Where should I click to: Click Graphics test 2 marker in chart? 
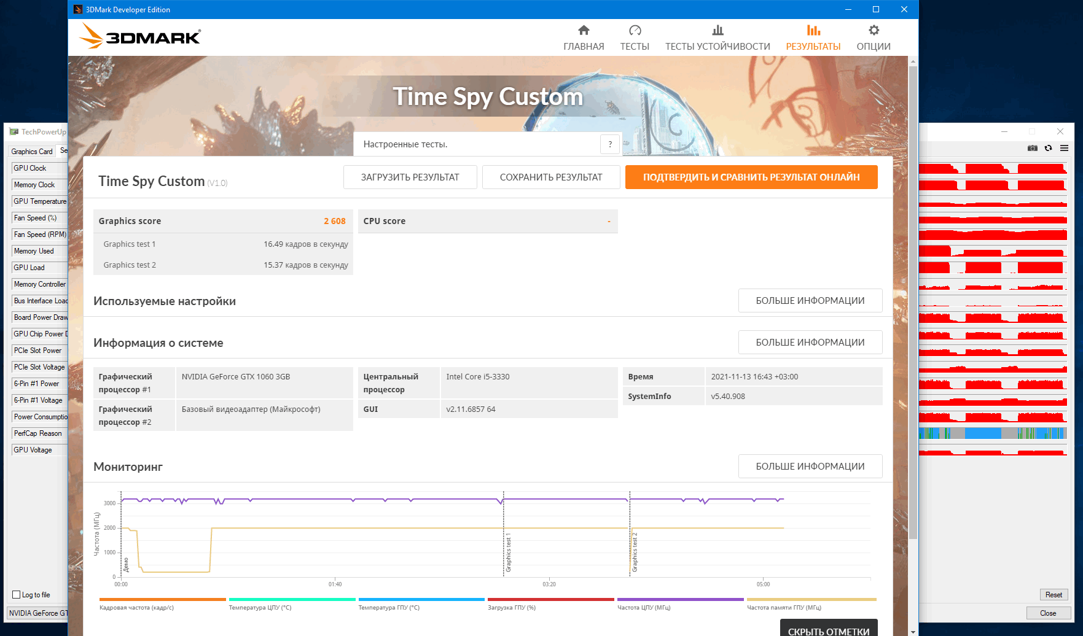pos(635,553)
